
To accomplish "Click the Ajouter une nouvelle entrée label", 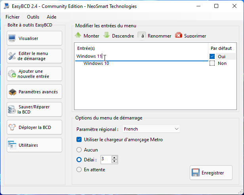I will tap(33, 74).
